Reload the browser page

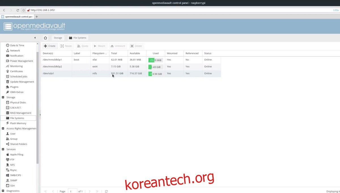[x=18, y=10]
